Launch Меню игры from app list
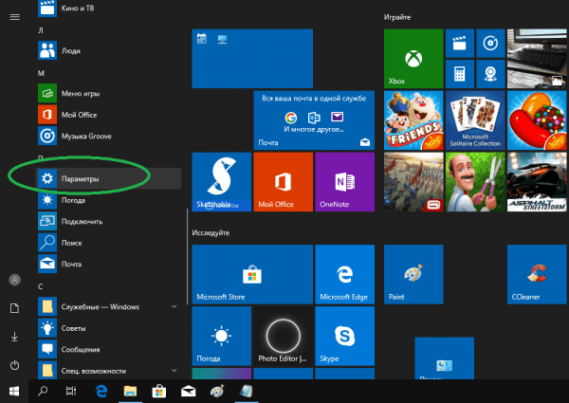The image size is (569, 403). point(109,94)
